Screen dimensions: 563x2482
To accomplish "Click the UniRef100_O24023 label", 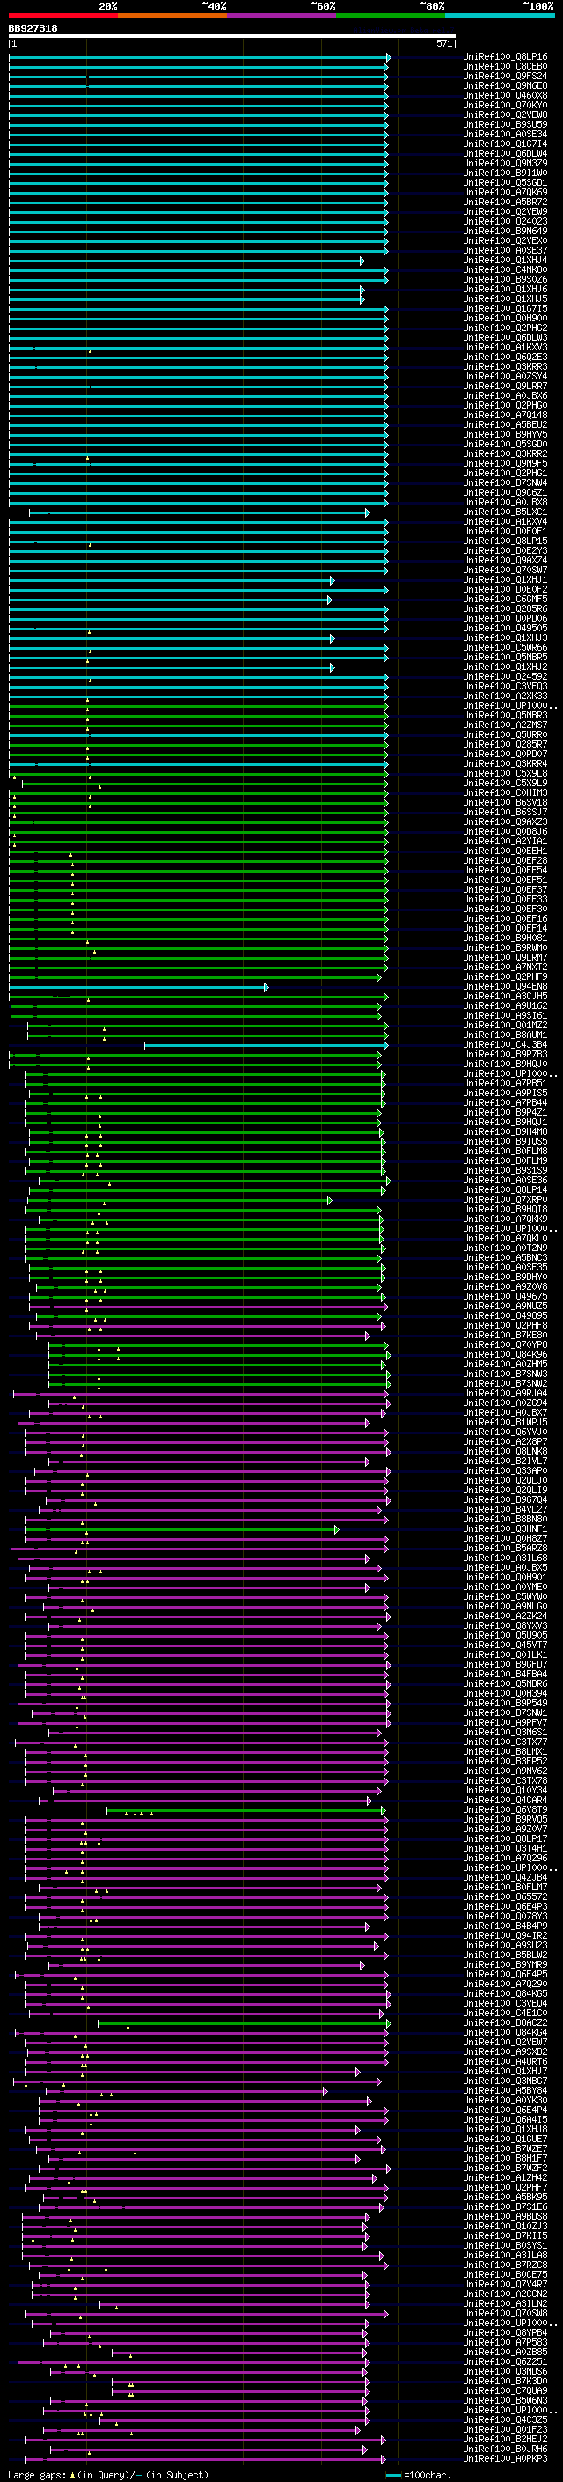I will pos(505,222).
